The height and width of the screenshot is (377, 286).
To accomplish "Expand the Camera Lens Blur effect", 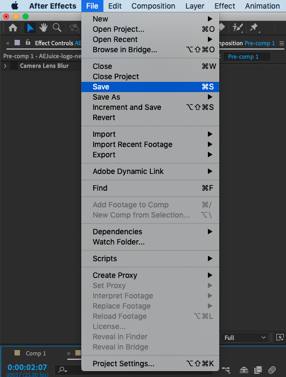I will click(5, 66).
